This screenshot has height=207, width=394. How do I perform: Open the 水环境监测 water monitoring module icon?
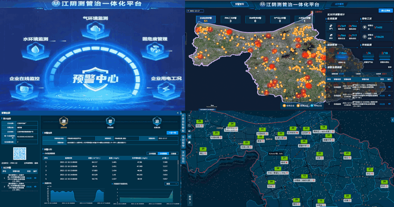[x=35, y=50]
